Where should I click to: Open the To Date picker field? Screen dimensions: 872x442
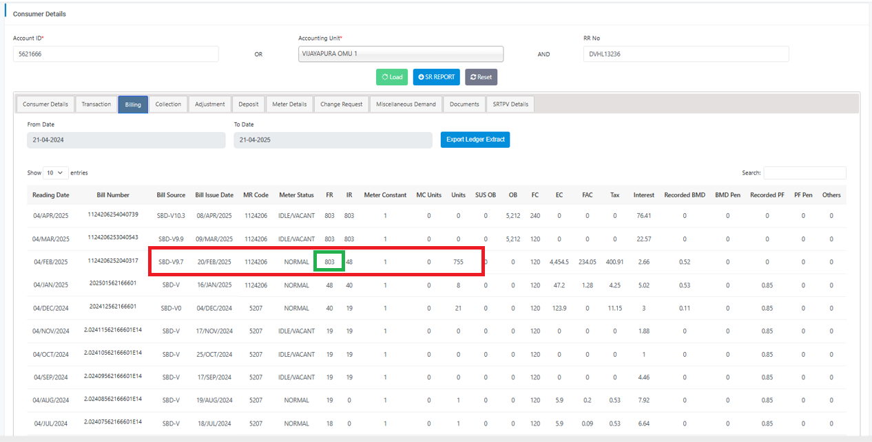pos(333,140)
